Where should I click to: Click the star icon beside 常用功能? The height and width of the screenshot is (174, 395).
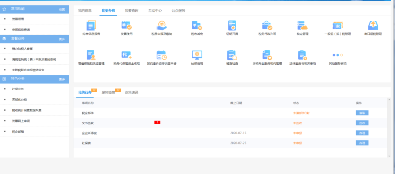pos(4,9)
